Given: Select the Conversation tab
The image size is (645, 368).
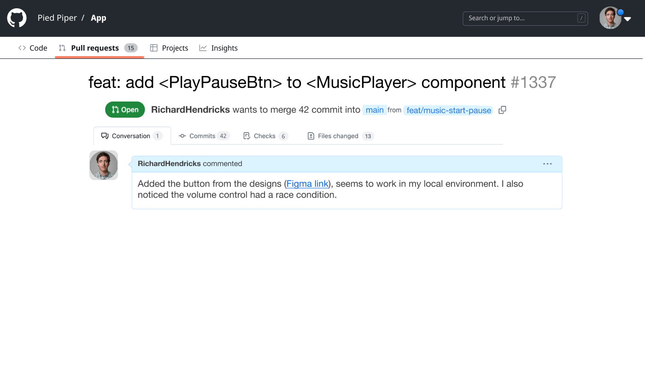Looking at the screenshot, I should coord(131,136).
